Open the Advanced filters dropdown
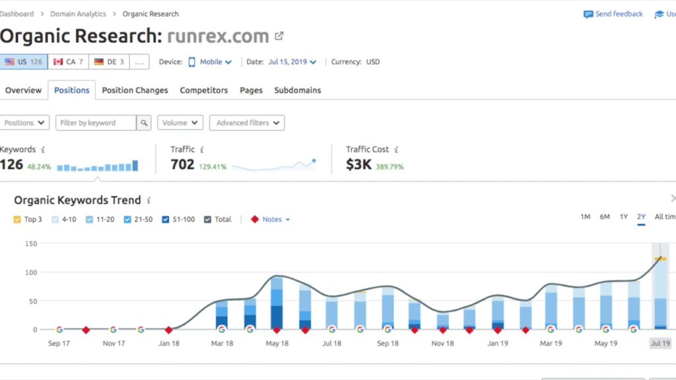 pyautogui.click(x=247, y=123)
